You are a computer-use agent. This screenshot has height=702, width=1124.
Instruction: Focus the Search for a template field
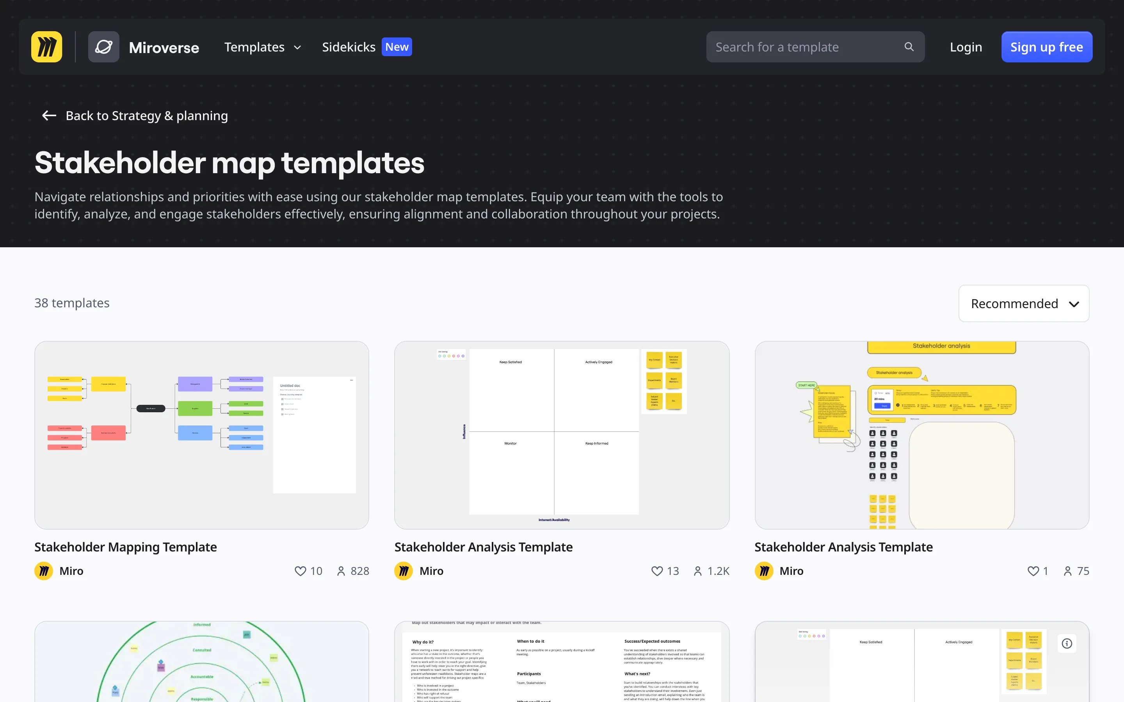pos(815,47)
